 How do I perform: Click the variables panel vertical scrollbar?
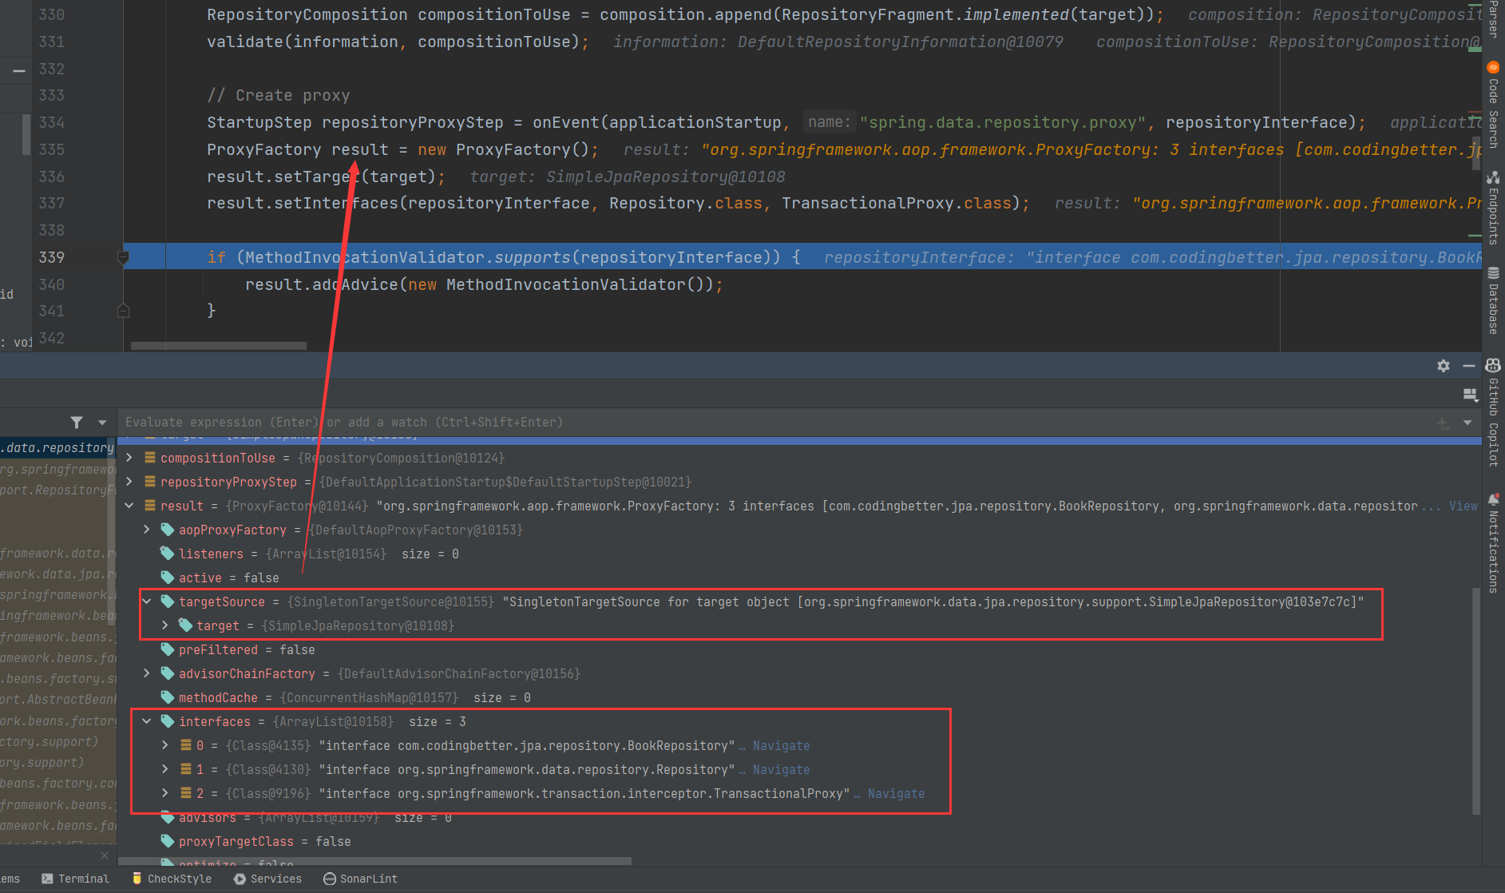[x=1476, y=702]
